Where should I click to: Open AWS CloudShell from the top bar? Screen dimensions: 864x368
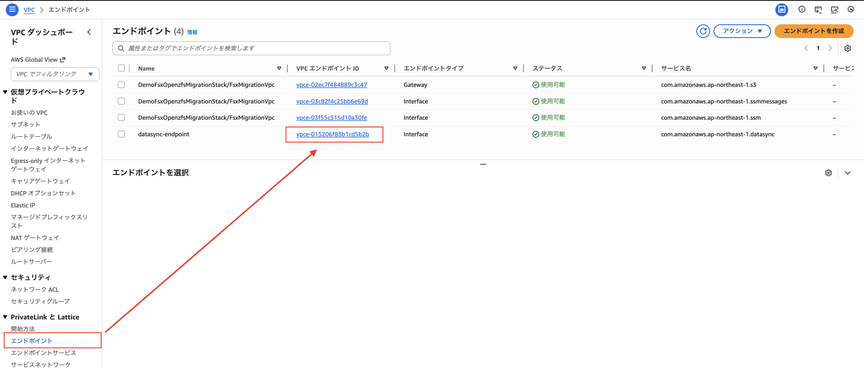819,10
